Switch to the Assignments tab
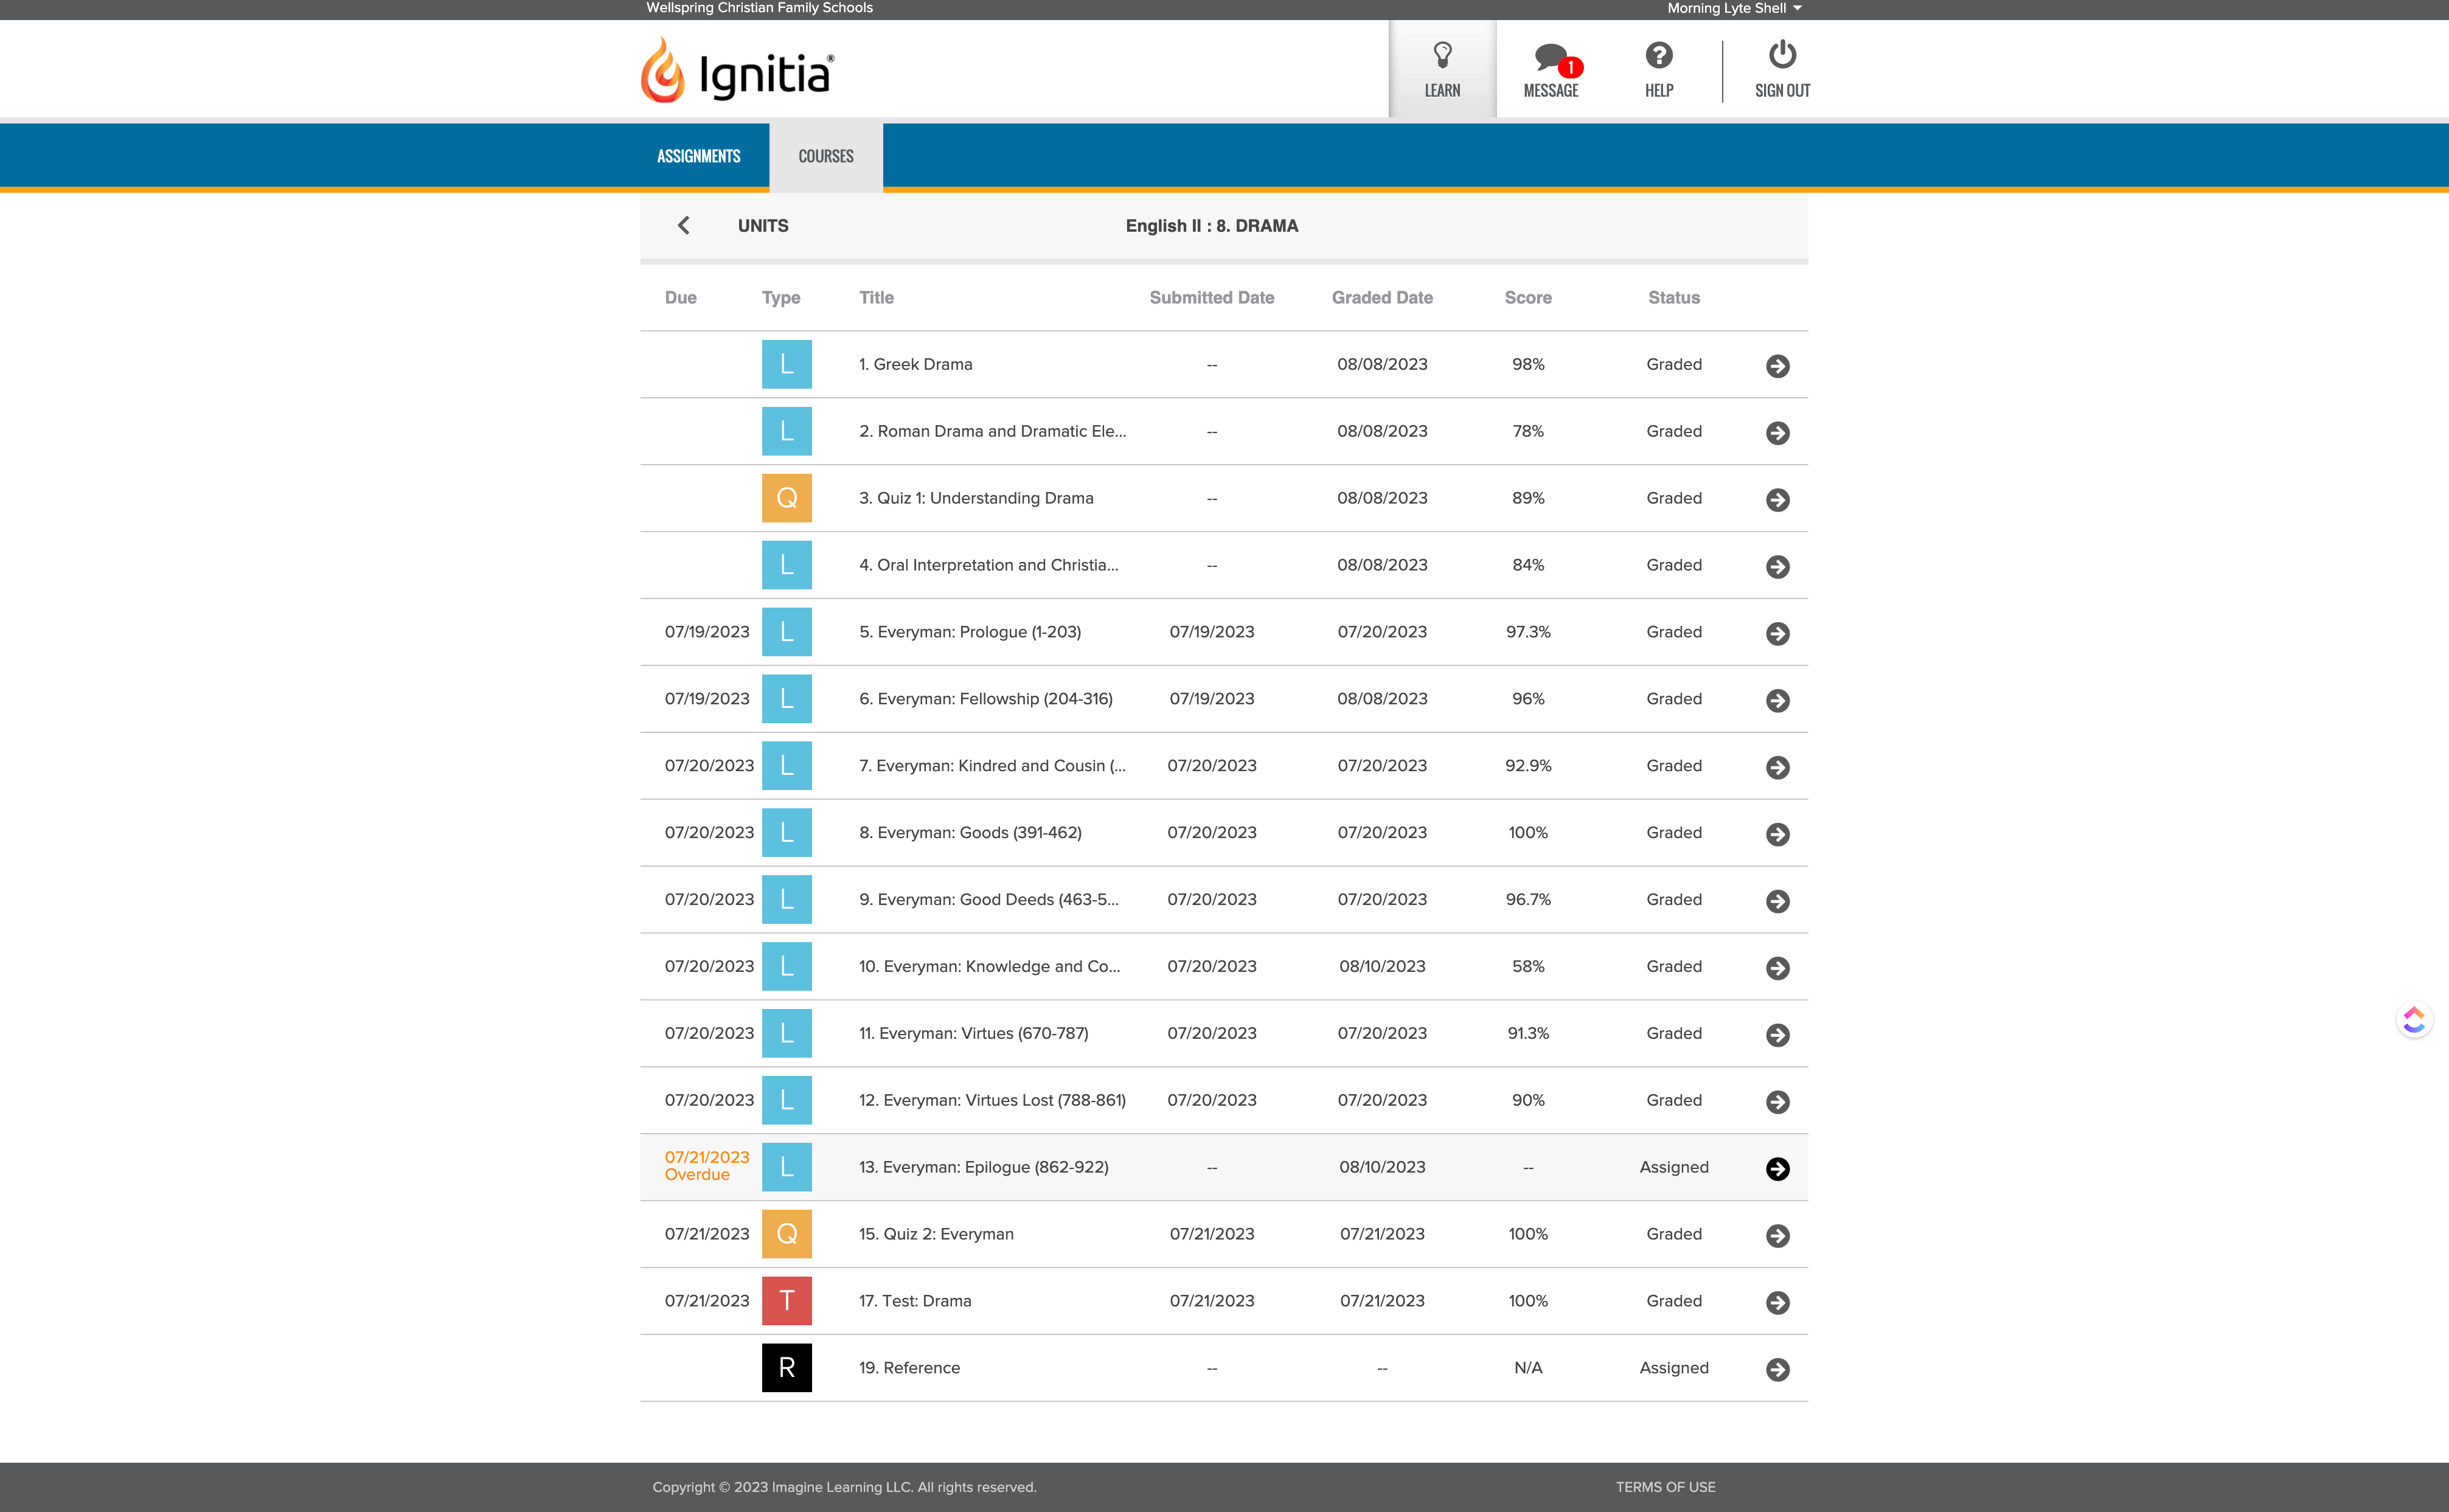 pos(699,156)
